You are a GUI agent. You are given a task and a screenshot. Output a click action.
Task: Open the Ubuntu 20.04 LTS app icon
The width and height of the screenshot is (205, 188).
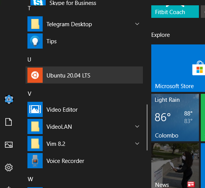(35, 75)
